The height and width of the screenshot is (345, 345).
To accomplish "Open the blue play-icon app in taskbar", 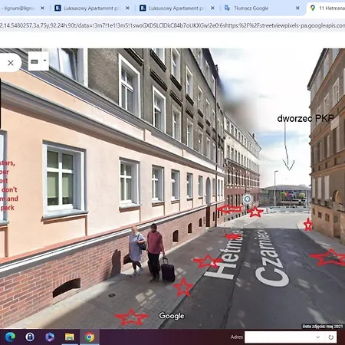I will tap(50, 337).
